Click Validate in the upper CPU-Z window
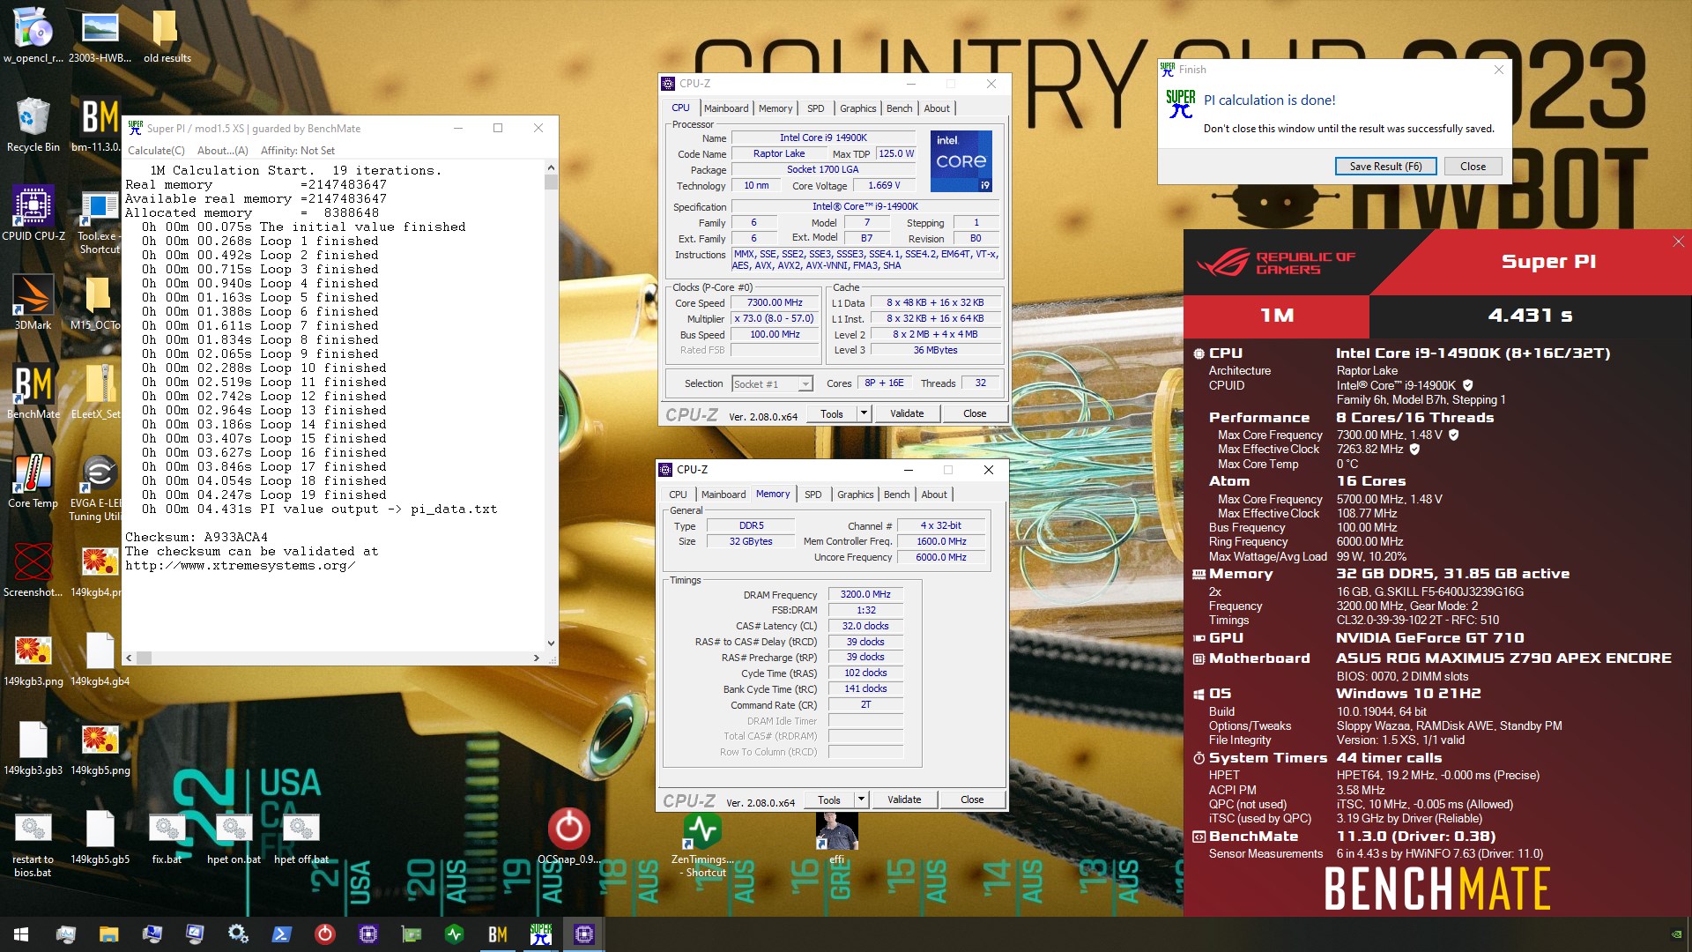 (907, 413)
